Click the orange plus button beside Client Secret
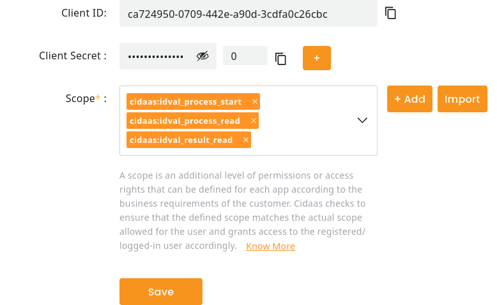The width and height of the screenshot is (497, 305). tap(316, 58)
